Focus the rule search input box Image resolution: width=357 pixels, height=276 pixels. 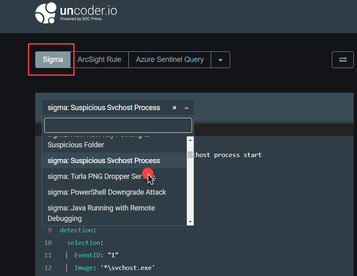pos(118,125)
